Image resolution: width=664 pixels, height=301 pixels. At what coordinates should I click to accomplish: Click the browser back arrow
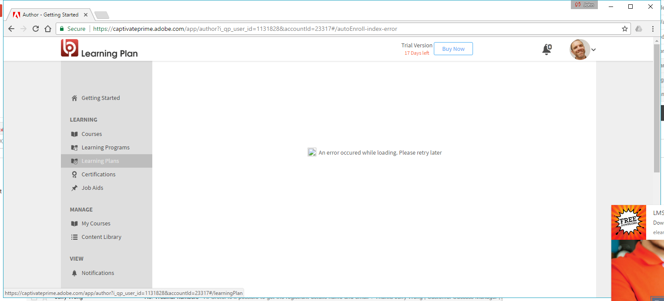click(12, 29)
